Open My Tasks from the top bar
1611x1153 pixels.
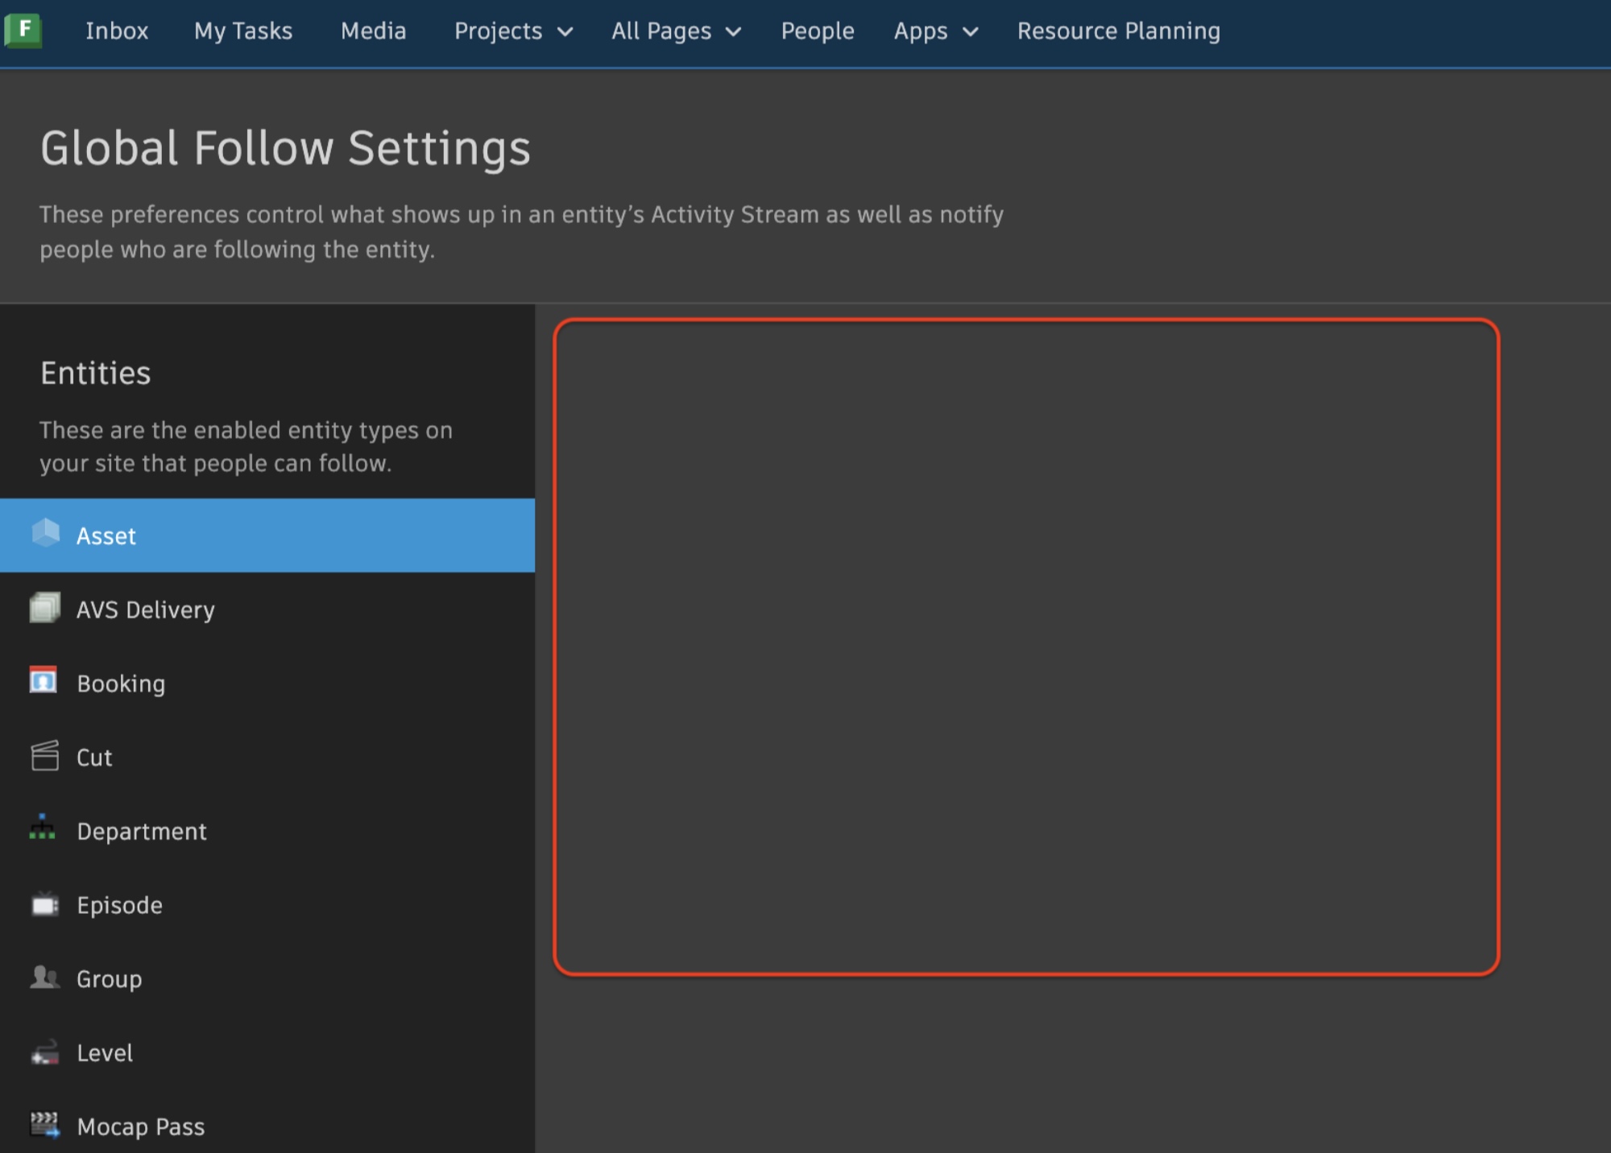(242, 31)
